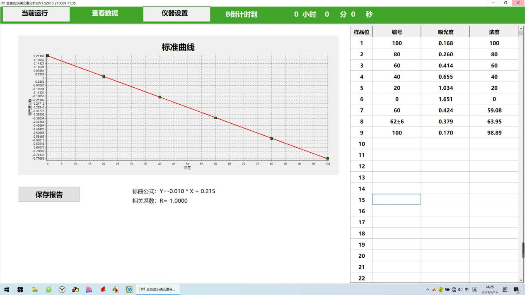The width and height of the screenshot is (525, 295).
Task: Open the 仪器设置 tab
Action: (175, 14)
